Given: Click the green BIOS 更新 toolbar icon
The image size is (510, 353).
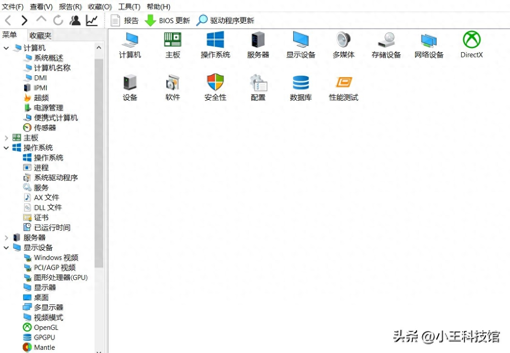Looking at the screenshot, I should (150, 20).
